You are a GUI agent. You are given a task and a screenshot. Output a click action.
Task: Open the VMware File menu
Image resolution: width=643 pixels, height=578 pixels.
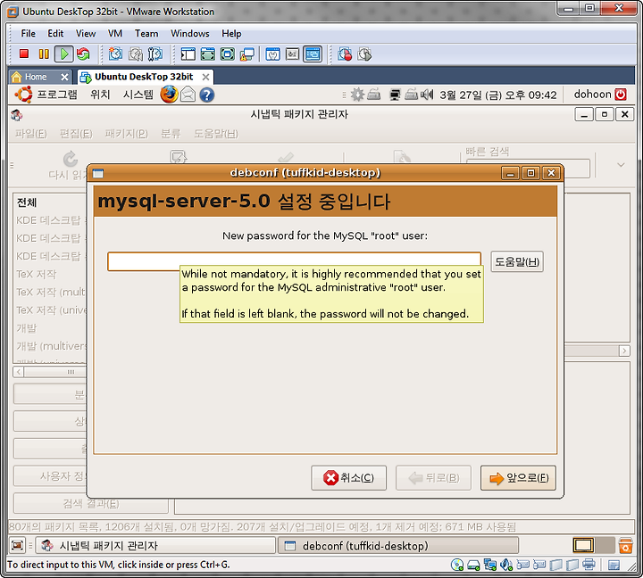[x=28, y=34]
